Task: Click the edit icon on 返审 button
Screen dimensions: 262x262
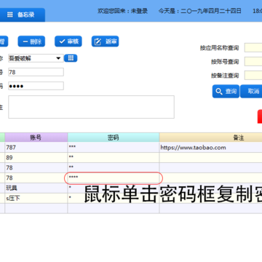Action: 98,41
